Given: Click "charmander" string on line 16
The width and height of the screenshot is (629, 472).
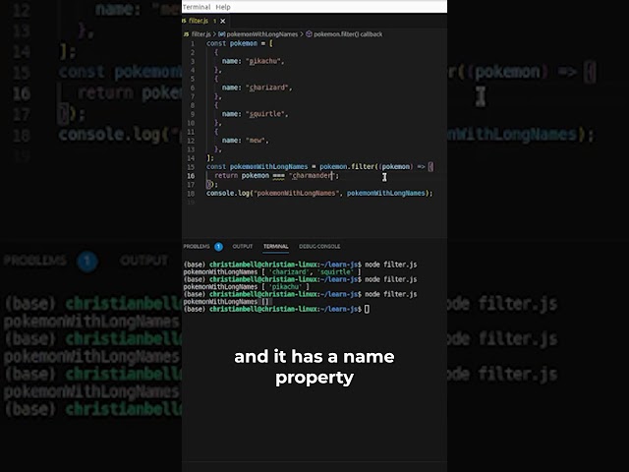Looking at the screenshot, I should (314, 175).
